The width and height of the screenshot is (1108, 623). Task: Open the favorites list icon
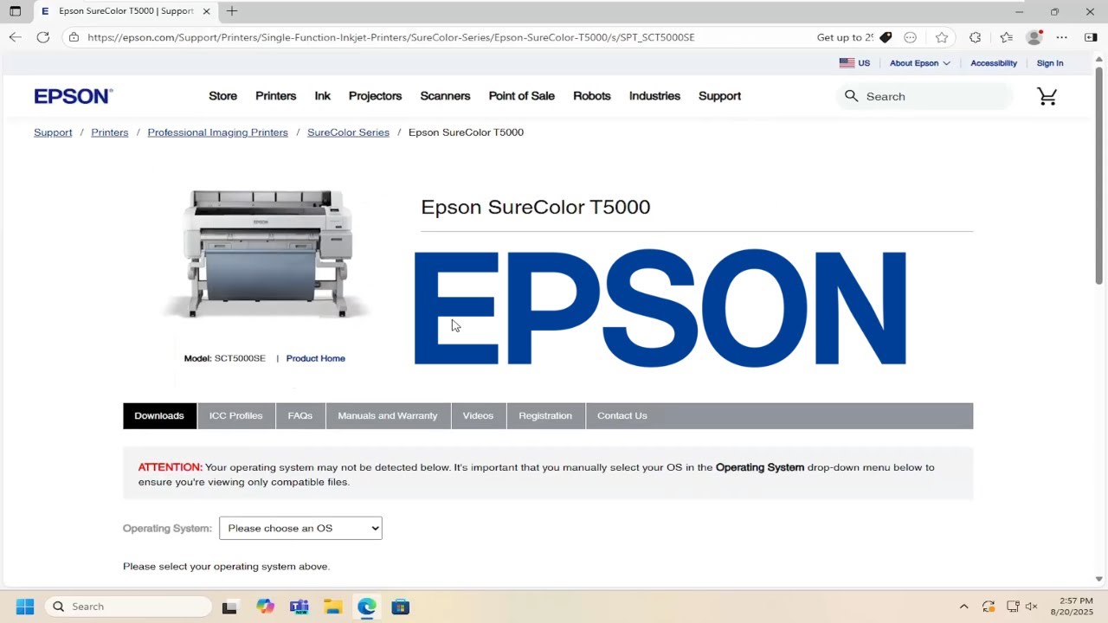1006,37
